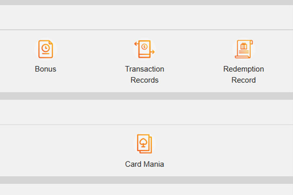Click the Transaction Records icon
This screenshot has height=195, width=293.
coord(145,49)
